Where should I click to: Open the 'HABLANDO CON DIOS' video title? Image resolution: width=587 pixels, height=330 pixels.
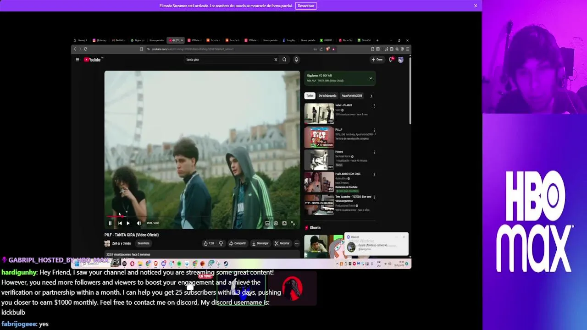pos(348,174)
